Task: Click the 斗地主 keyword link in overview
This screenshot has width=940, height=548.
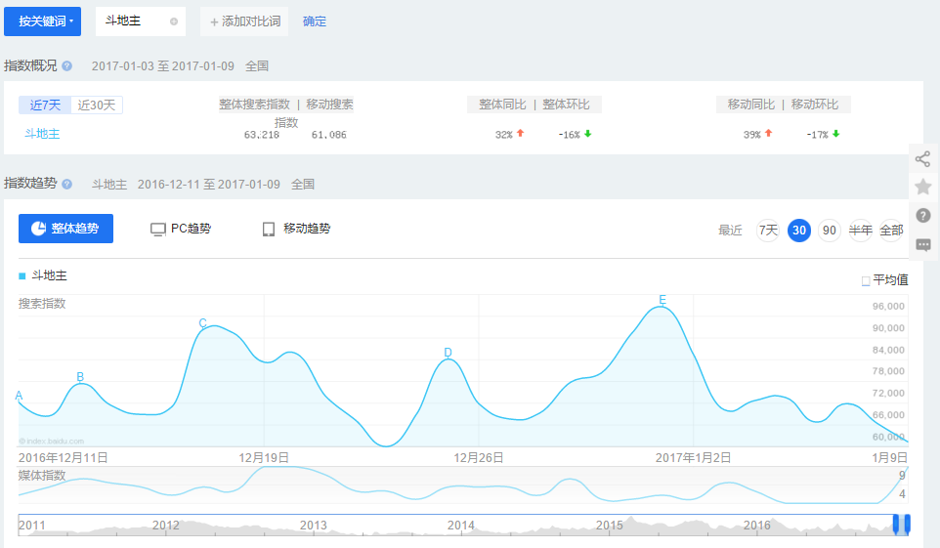Action: pos(42,134)
